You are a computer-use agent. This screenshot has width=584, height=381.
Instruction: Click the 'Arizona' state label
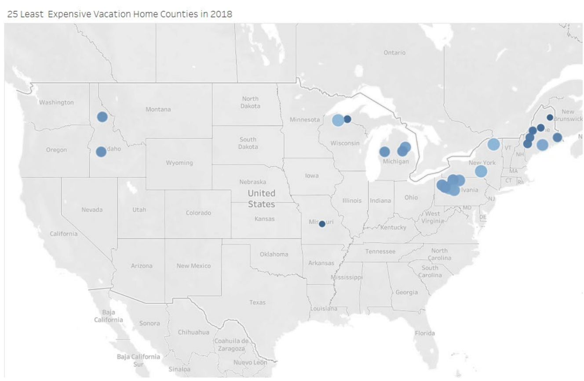[x=142, y=266]
